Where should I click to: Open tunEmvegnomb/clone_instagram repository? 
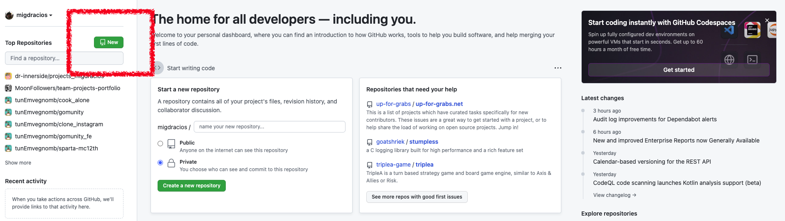pyautogui.click(x=59, y=124)
